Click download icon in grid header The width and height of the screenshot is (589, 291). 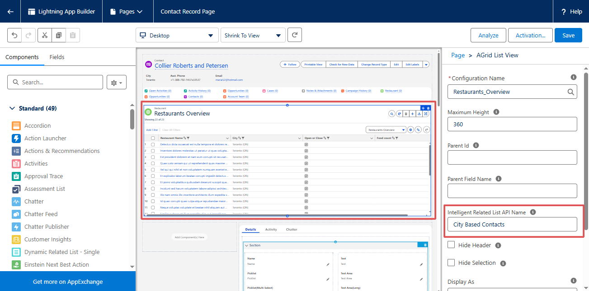click(419, 114)
